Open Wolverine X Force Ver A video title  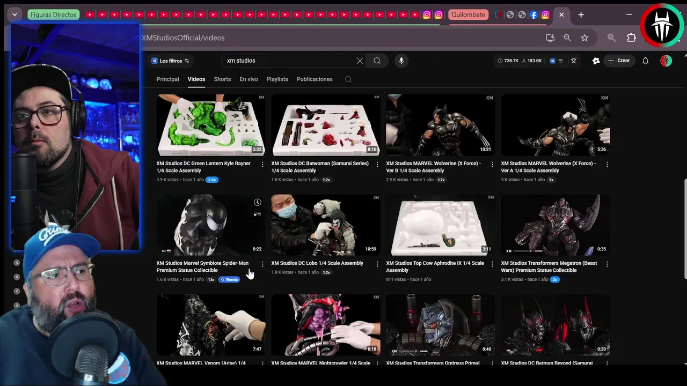click(x=548, y=167)
